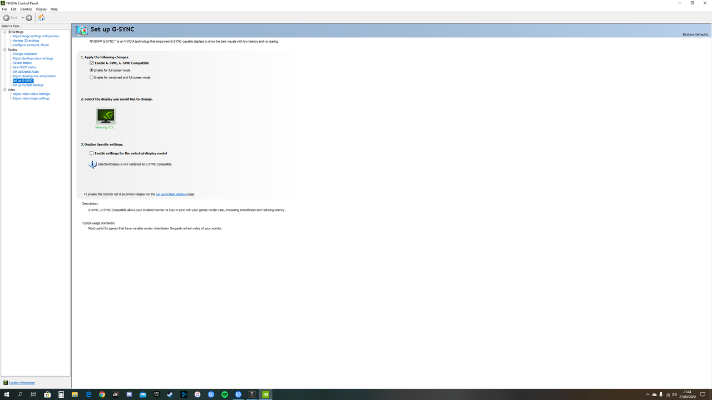Open Adjust image settings with preview
Viewport: 712px width, 400px height.
point(36,36)
